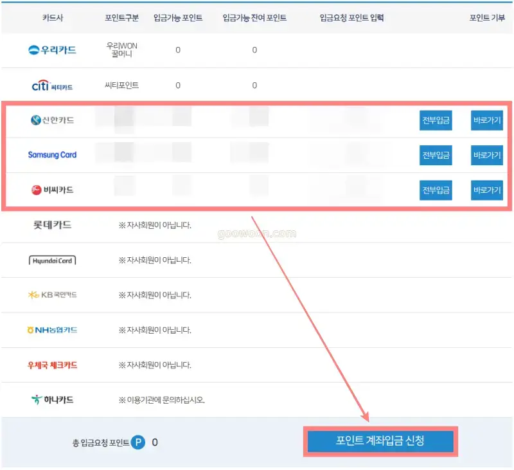514x470 pixels.
Task: Click the 입금가능 잔여 포인트 column header
Action: pyautogui.click(x=254, y=18)
